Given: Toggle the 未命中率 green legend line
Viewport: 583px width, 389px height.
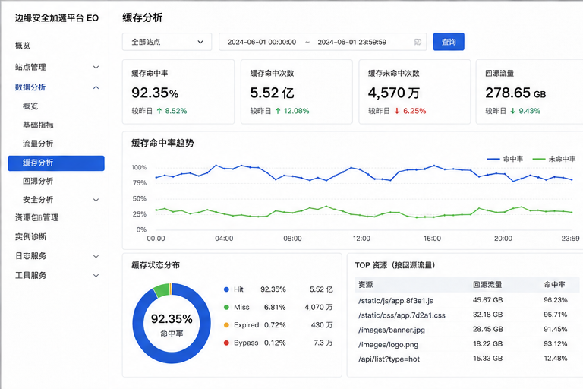Looking at the screenshot, I should point(554,159).
